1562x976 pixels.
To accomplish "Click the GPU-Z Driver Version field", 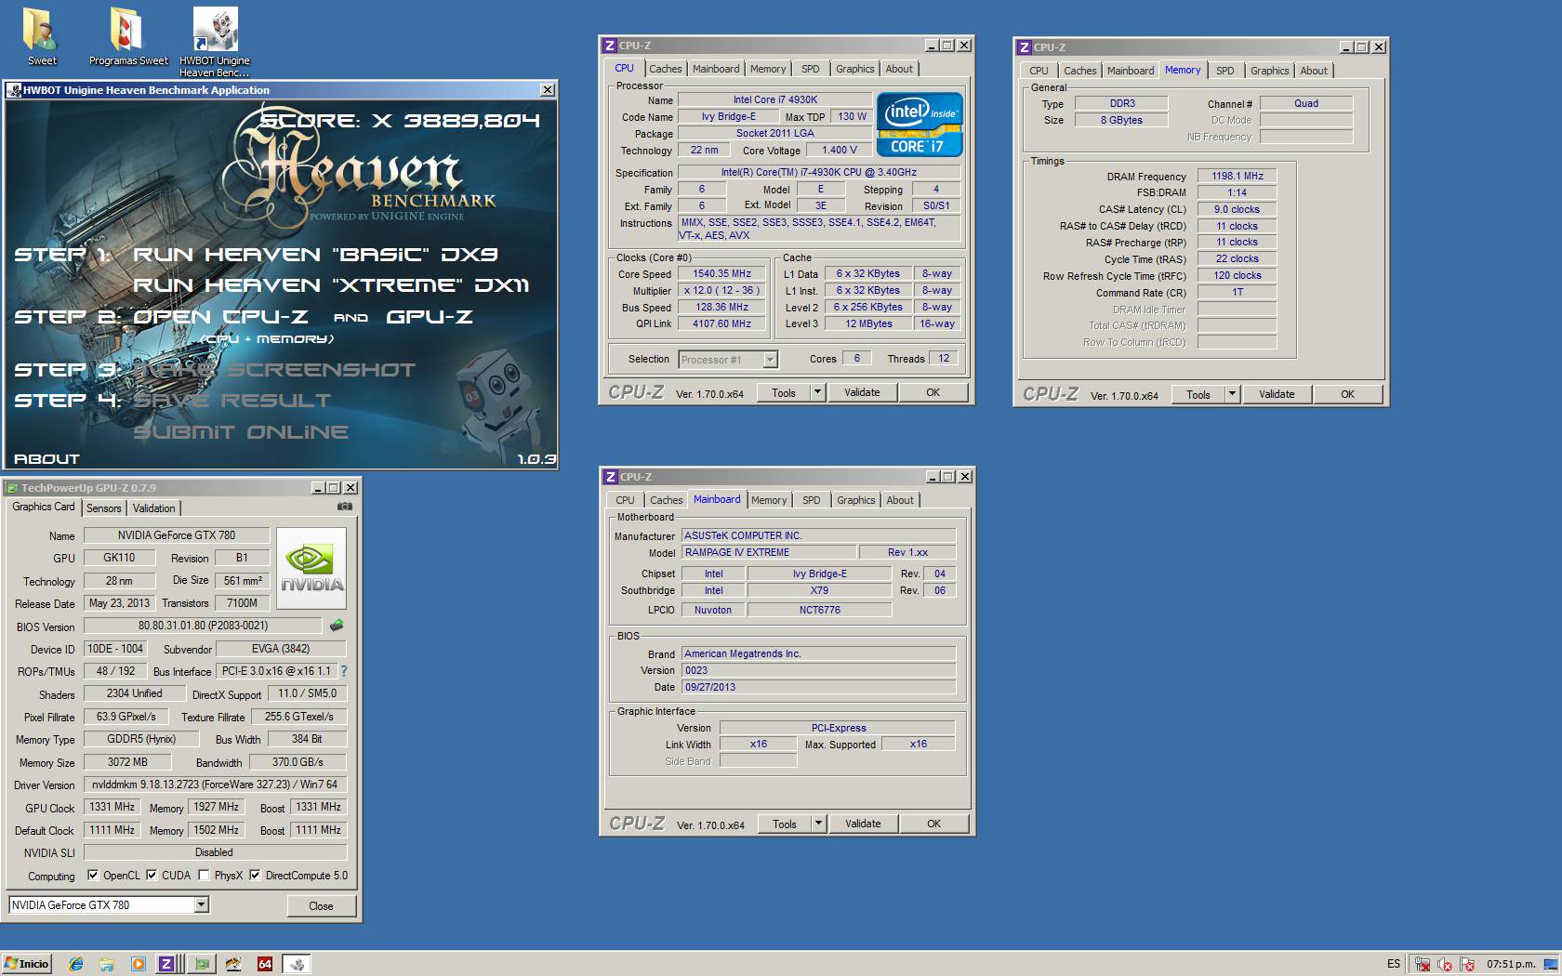I will 215,785.
